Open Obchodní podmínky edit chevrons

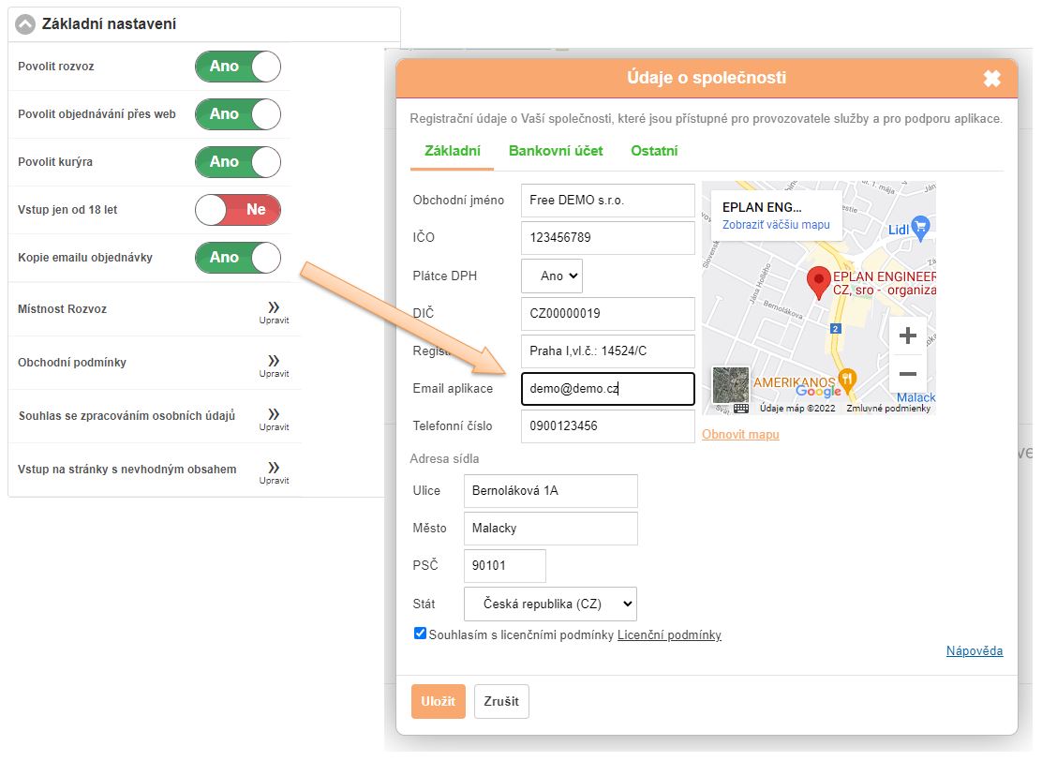click(274, 364)
